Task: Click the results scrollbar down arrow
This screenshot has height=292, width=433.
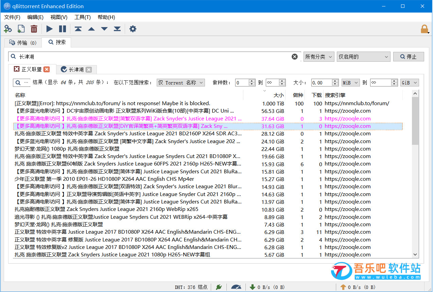Action: (415, 254)
